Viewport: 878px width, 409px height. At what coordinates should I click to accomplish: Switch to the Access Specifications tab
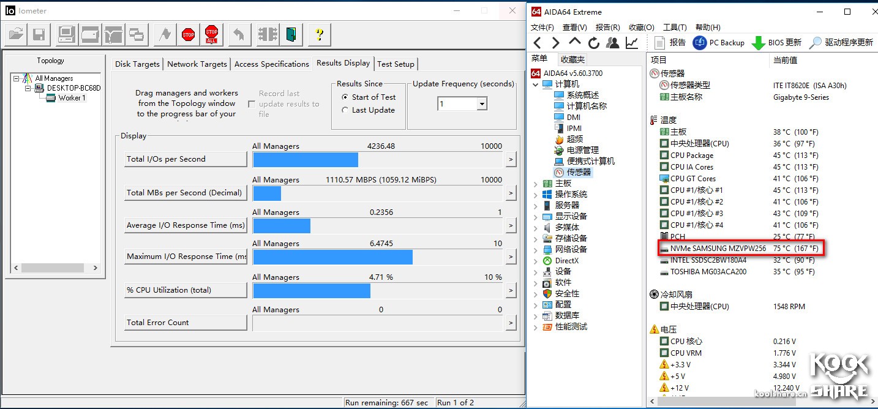[271, 64]
